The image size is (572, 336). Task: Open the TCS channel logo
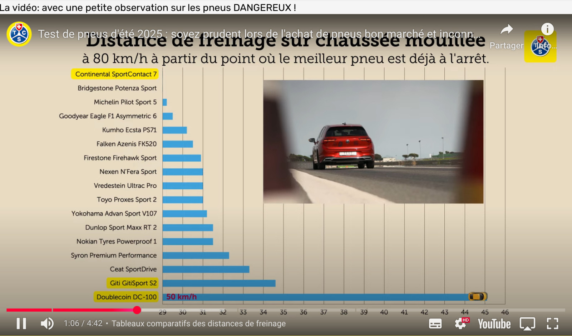click(x=19, y=34)
